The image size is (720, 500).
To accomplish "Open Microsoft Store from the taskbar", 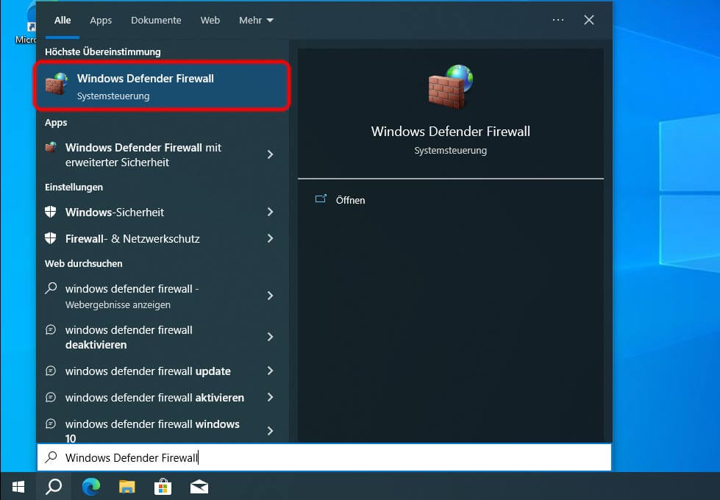I will (163, 487).
